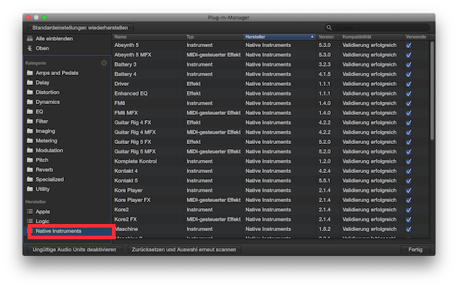This screenshot has width=458, height=288.
Task: Select the FM8 MFX plug-in name
Action: pos(126,113)
